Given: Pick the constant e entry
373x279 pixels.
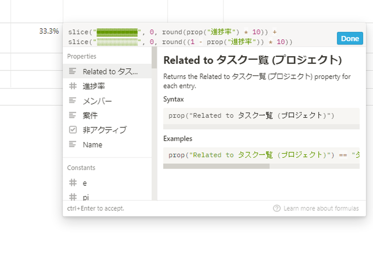Looking at the screenshot, I should (x=107, y=183).
